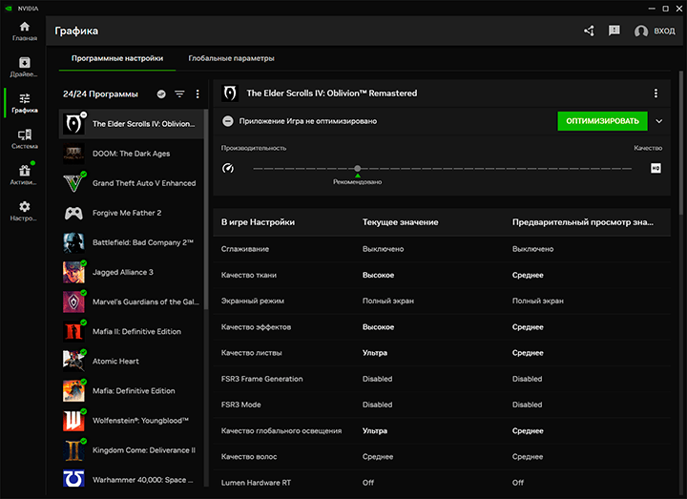This screenshot has height=499, width=687.
Task: Select Grand Theft Auto V Enhanced name
Action: click(144, 183)
